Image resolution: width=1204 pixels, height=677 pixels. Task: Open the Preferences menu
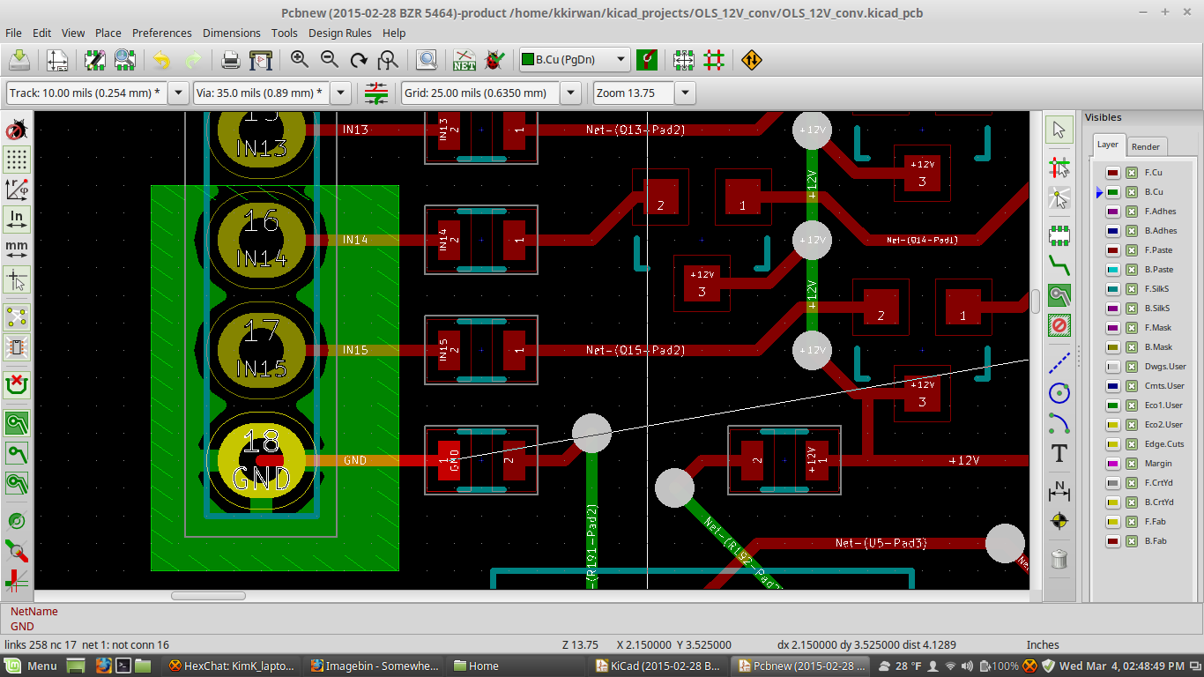tap(162, 33)
